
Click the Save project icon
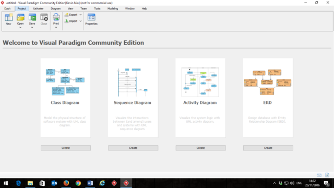coord(32,17)
